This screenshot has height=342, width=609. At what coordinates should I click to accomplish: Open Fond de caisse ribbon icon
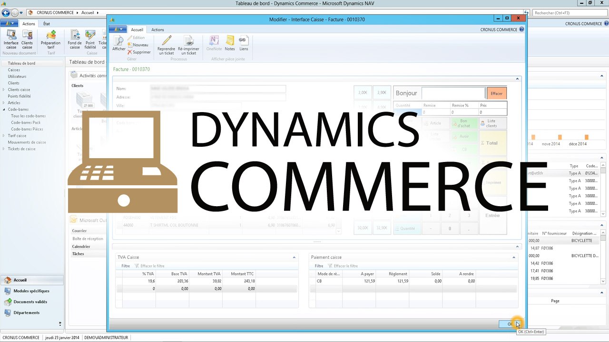(x=75, y=39)
